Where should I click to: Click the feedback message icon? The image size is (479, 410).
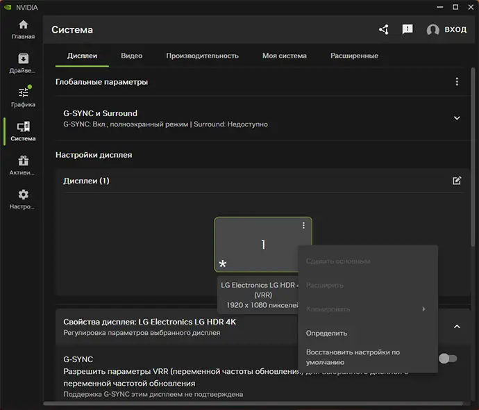click(x=407, y=29)
